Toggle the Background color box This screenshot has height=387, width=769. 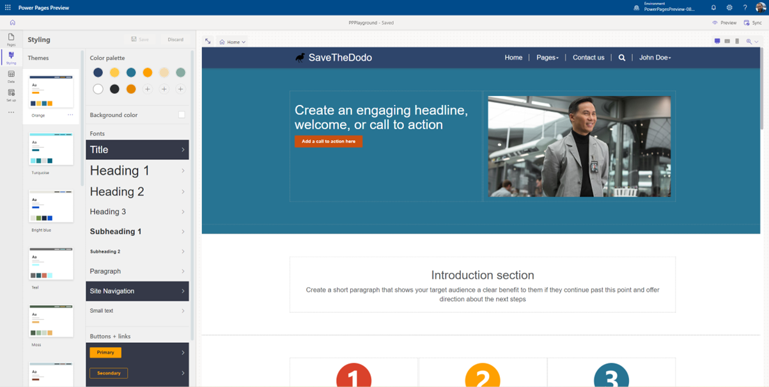point(182,115)
